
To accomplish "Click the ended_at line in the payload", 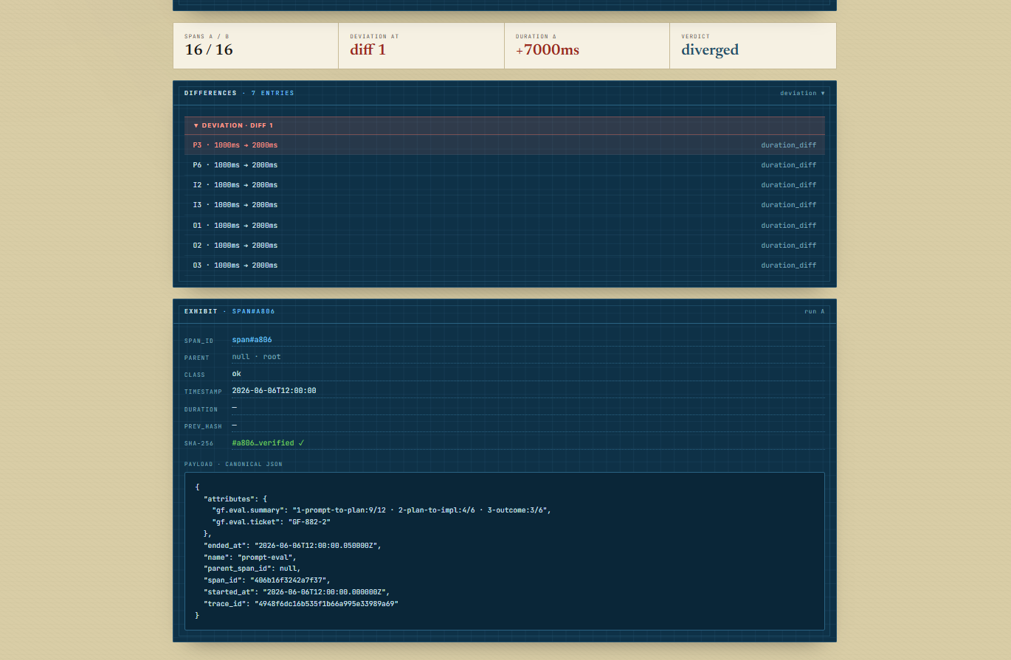I will [292, 546].
